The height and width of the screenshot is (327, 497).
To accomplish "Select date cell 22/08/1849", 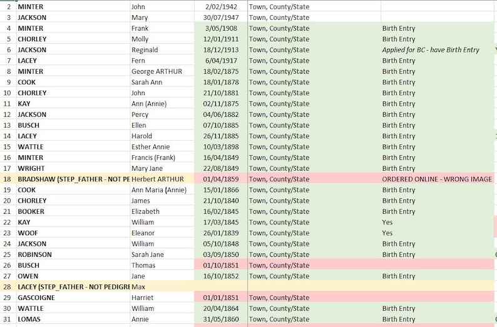I will 221,168.
